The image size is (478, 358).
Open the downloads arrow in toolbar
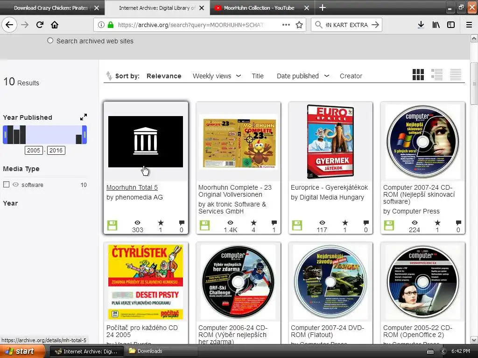click(x=421, y=25)
